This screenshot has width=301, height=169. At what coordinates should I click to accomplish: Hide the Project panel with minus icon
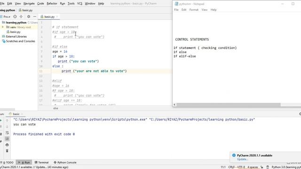[x=35, y=17]
